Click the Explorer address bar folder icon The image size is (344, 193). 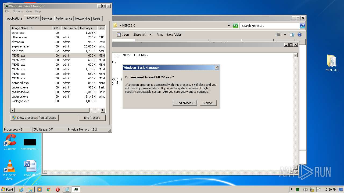pos(115,25)
